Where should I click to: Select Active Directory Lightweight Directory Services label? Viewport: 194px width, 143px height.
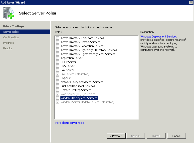click(x=89, y=50)
